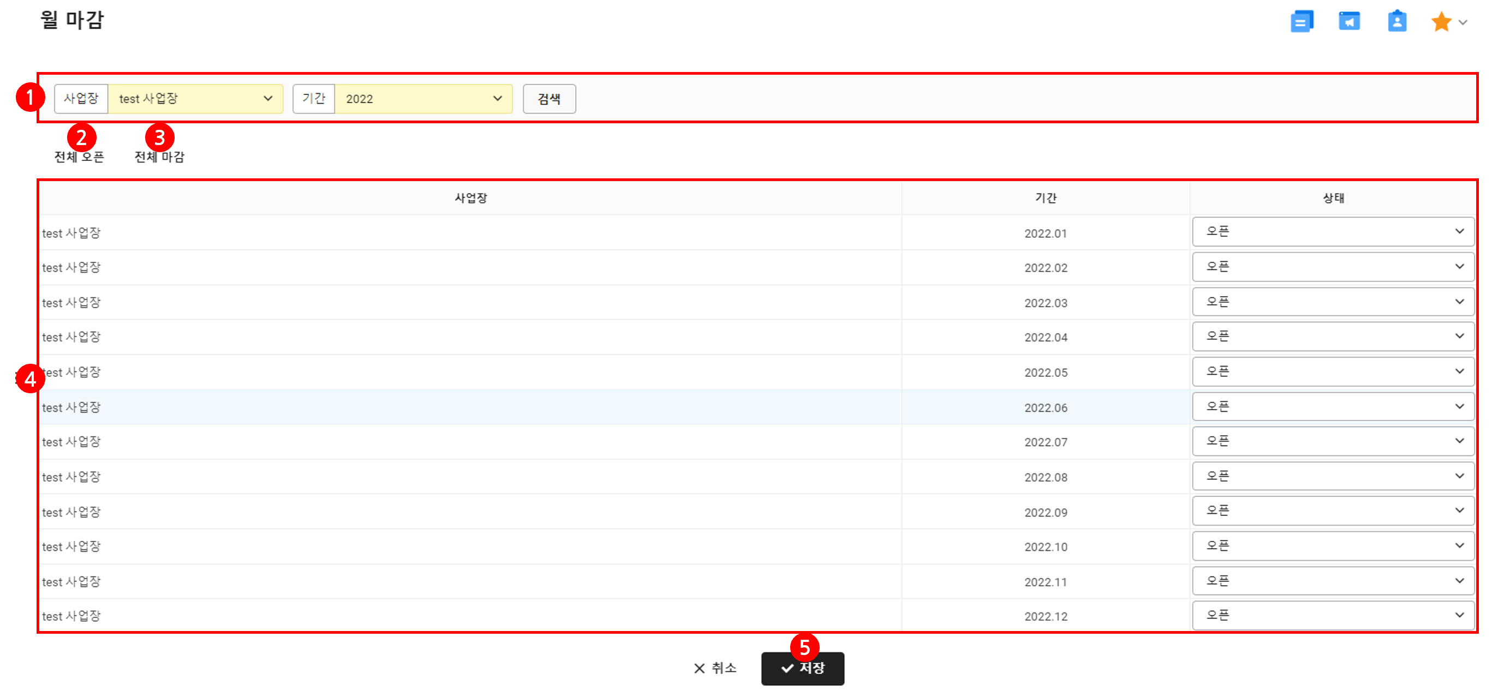
Task: Open status dropdown for 2022.01
Action: coord(1333,232)
